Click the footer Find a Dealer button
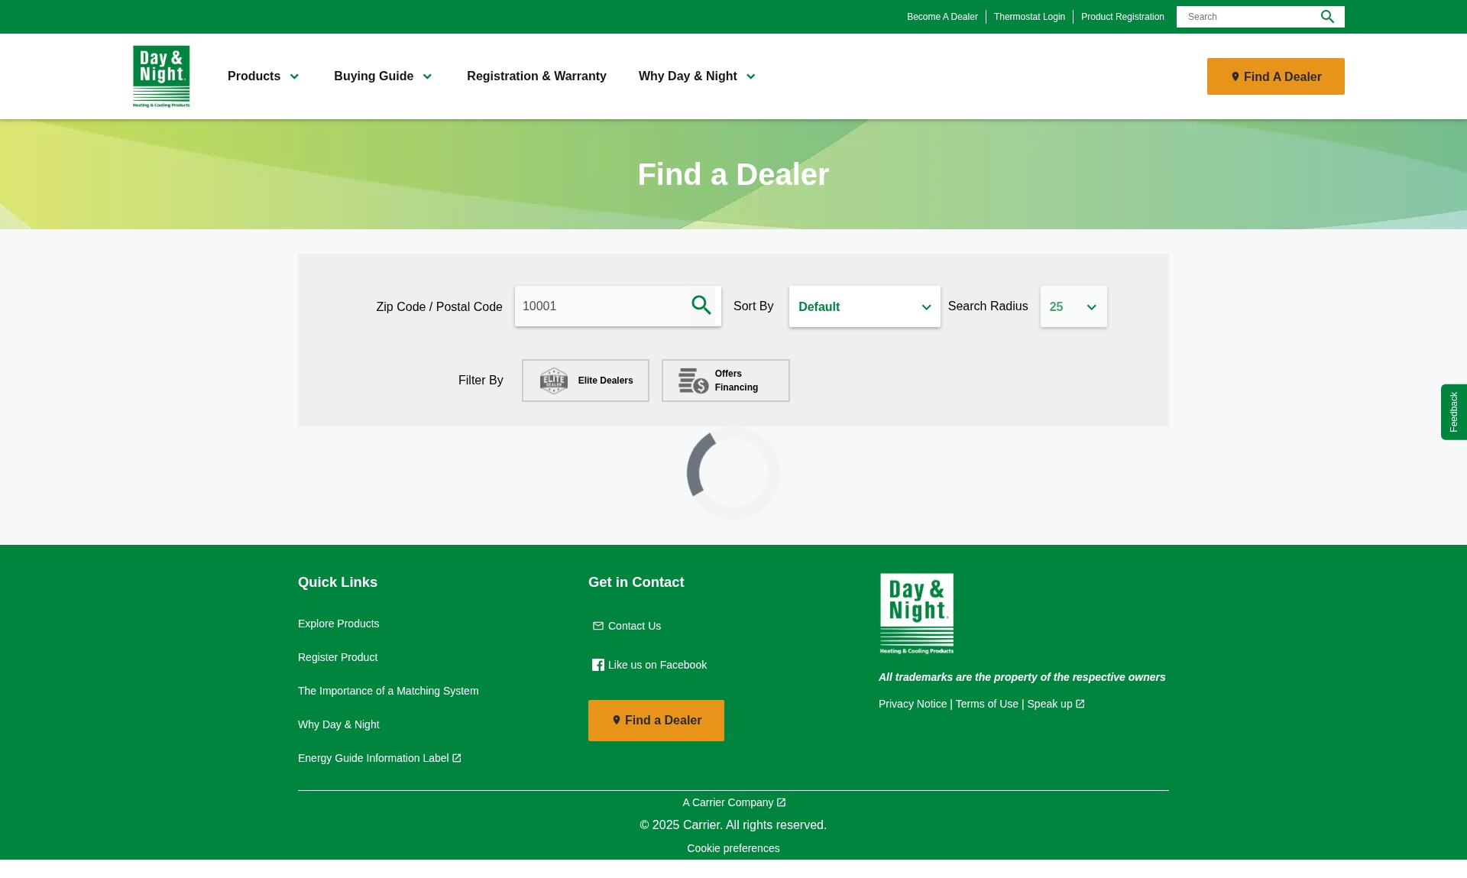 click(x=656, y=721)
